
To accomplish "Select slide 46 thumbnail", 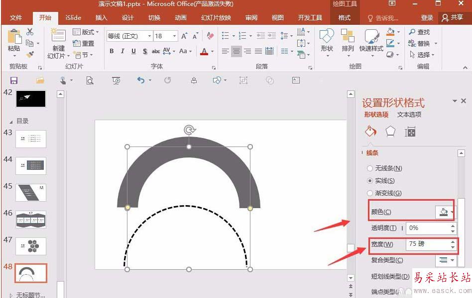I will coord(31,220).
